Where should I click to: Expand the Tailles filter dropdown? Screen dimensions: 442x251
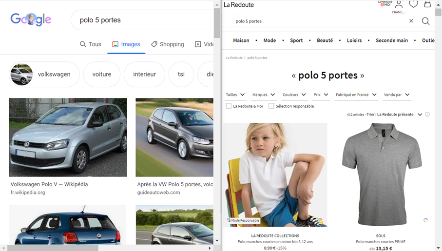(x=235, y=95)
